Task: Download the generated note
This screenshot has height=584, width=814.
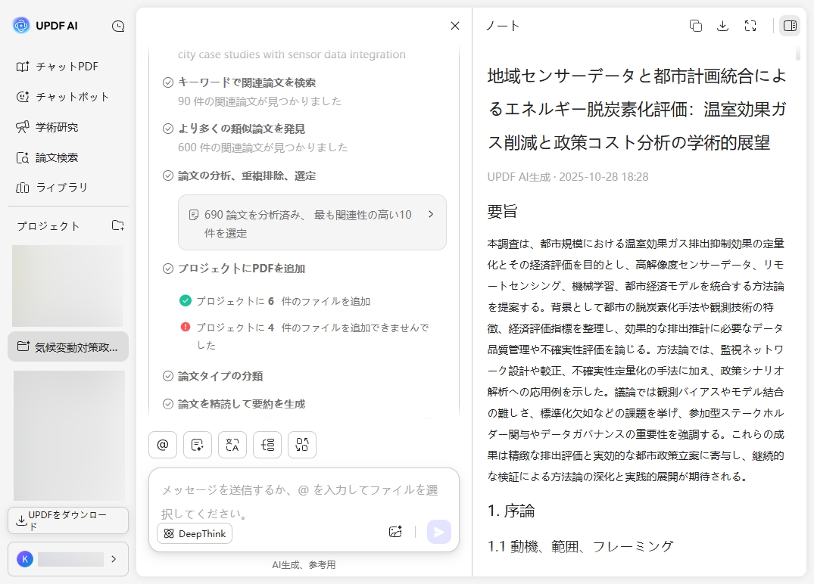Action: tap(722, 25)
